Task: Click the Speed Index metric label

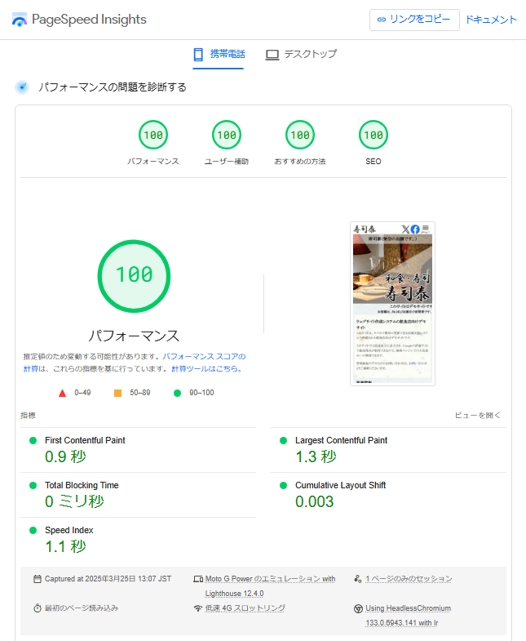Action: coord(69,530)
